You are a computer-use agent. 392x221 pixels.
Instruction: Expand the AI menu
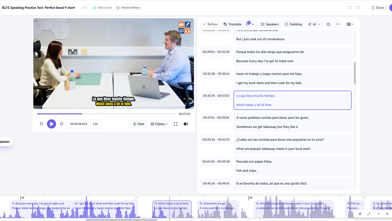tap(314, 24)
